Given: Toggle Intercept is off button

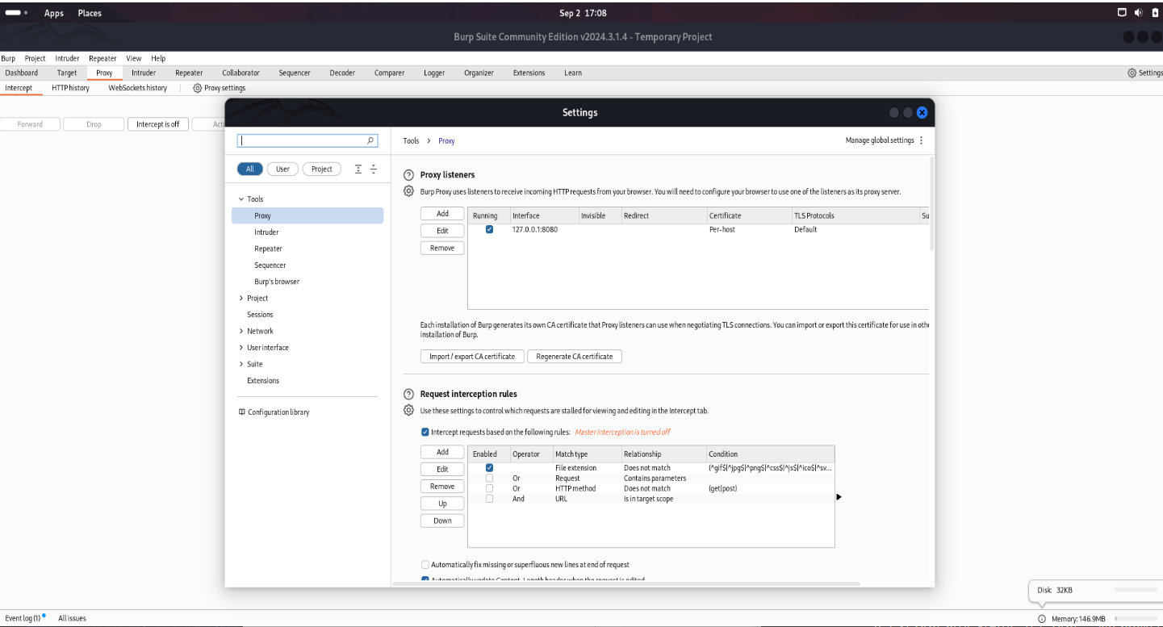Looking at the screenshot, I should click(157, 124).
